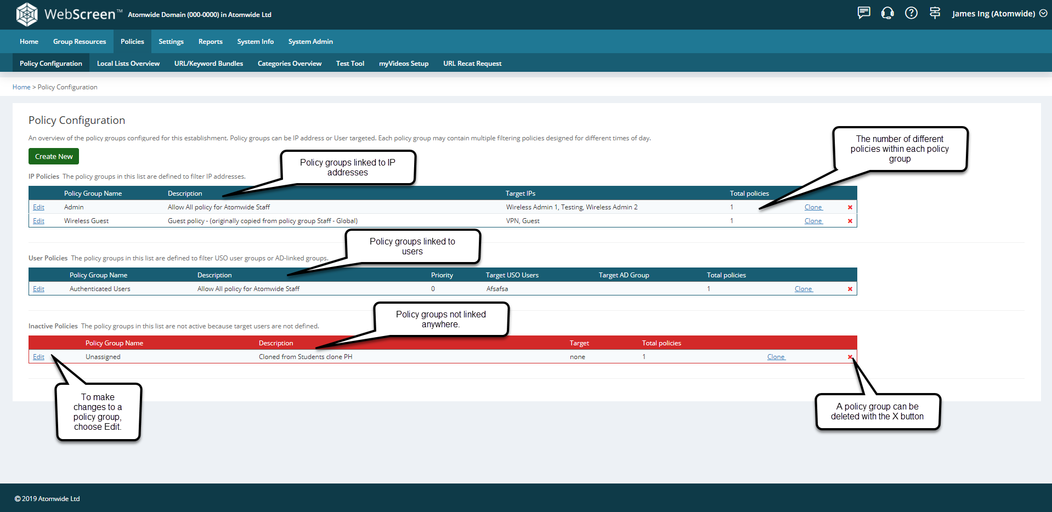Clone the Admin policy group

813,207
